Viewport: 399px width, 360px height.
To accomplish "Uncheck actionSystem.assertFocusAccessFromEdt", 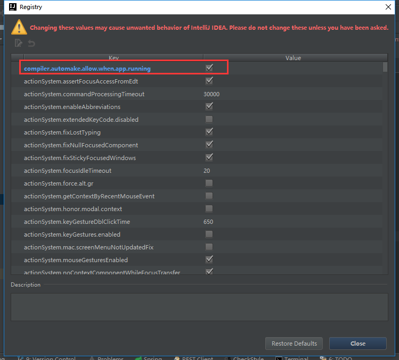I will (x=209, y=81).
